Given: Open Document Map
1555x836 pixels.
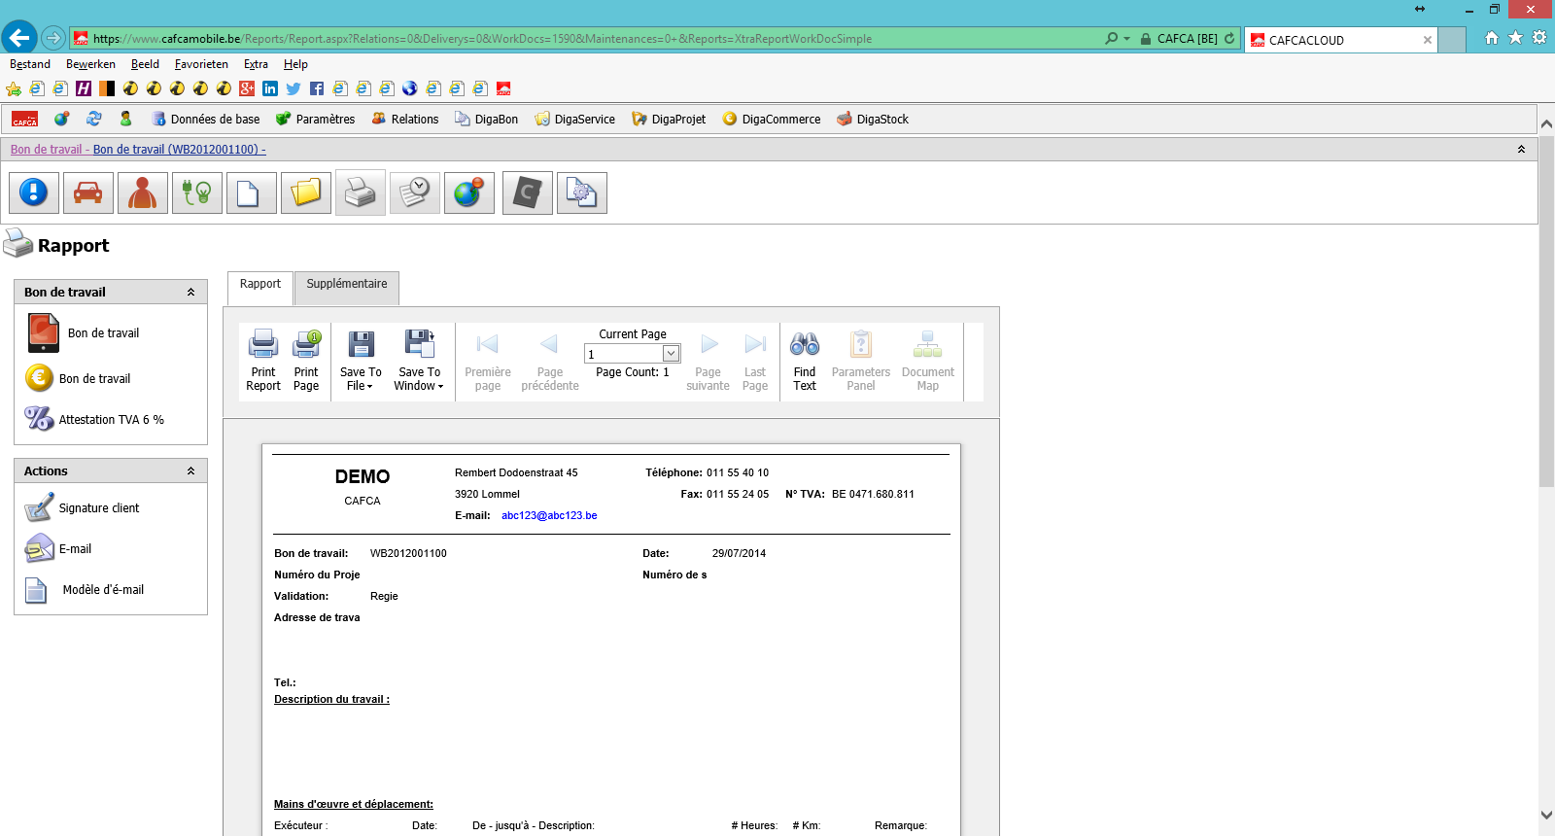Looking at the screenshot, I should click(x=928, y=361).
